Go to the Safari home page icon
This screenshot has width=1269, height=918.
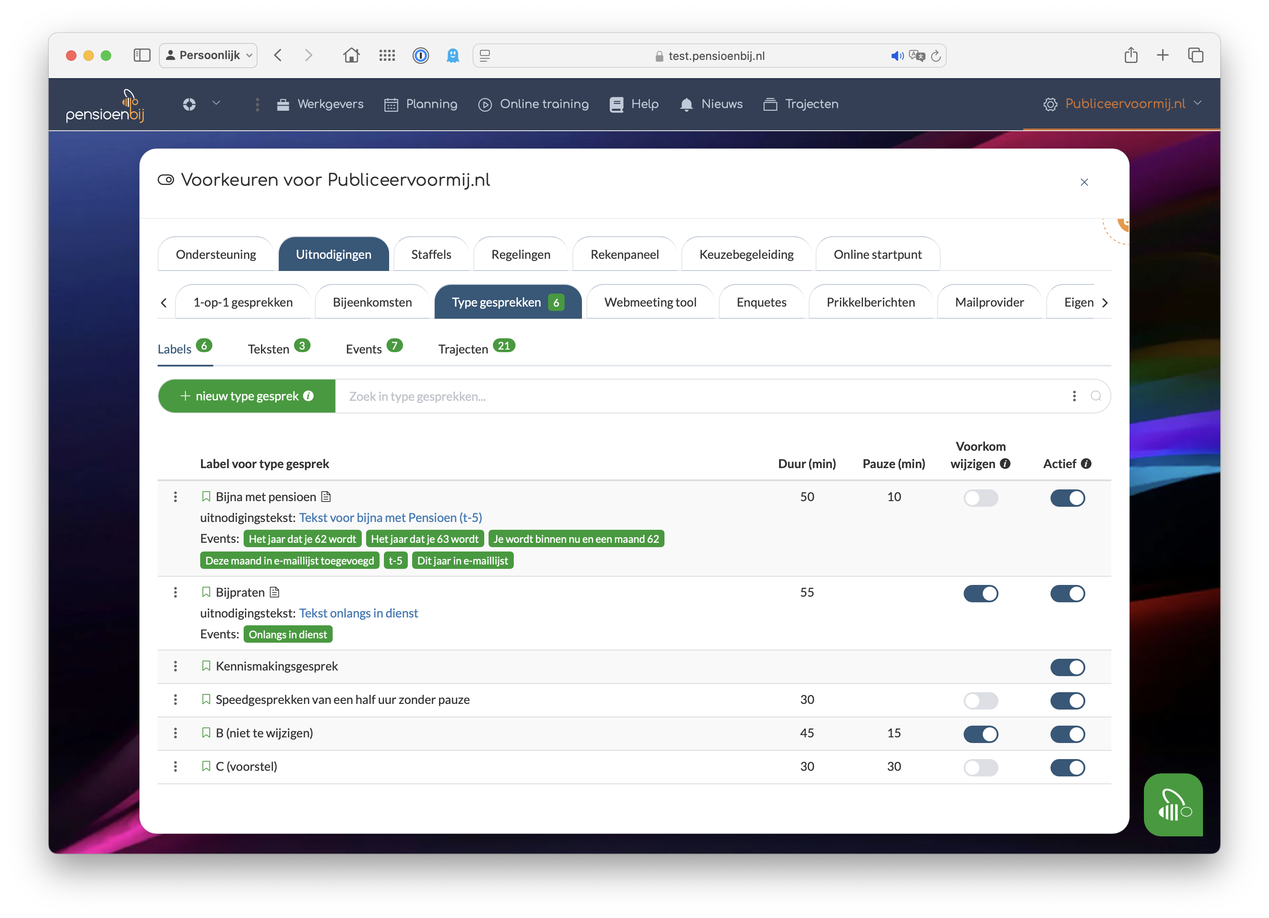[351, 56]
